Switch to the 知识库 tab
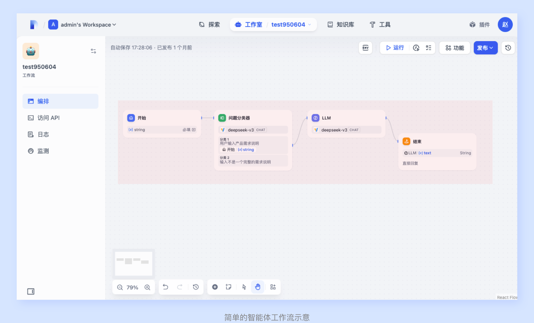The width and height of the screenshot is (534, 323). (340, 25)
